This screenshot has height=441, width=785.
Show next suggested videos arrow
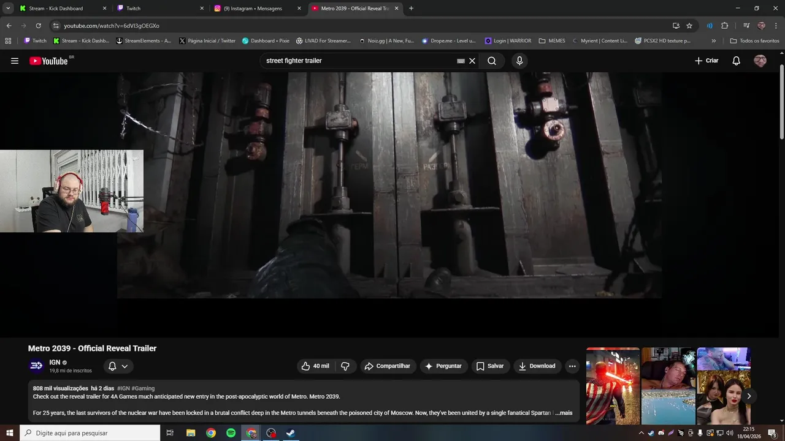click(x=748, y=396)
